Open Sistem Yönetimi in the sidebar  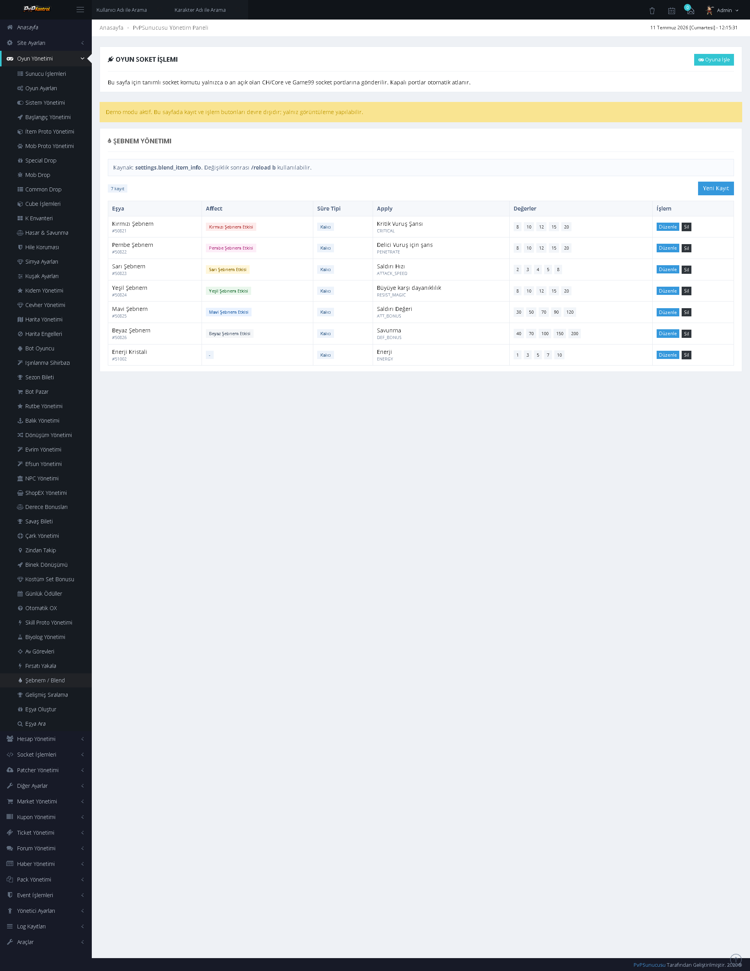(46, 103)
